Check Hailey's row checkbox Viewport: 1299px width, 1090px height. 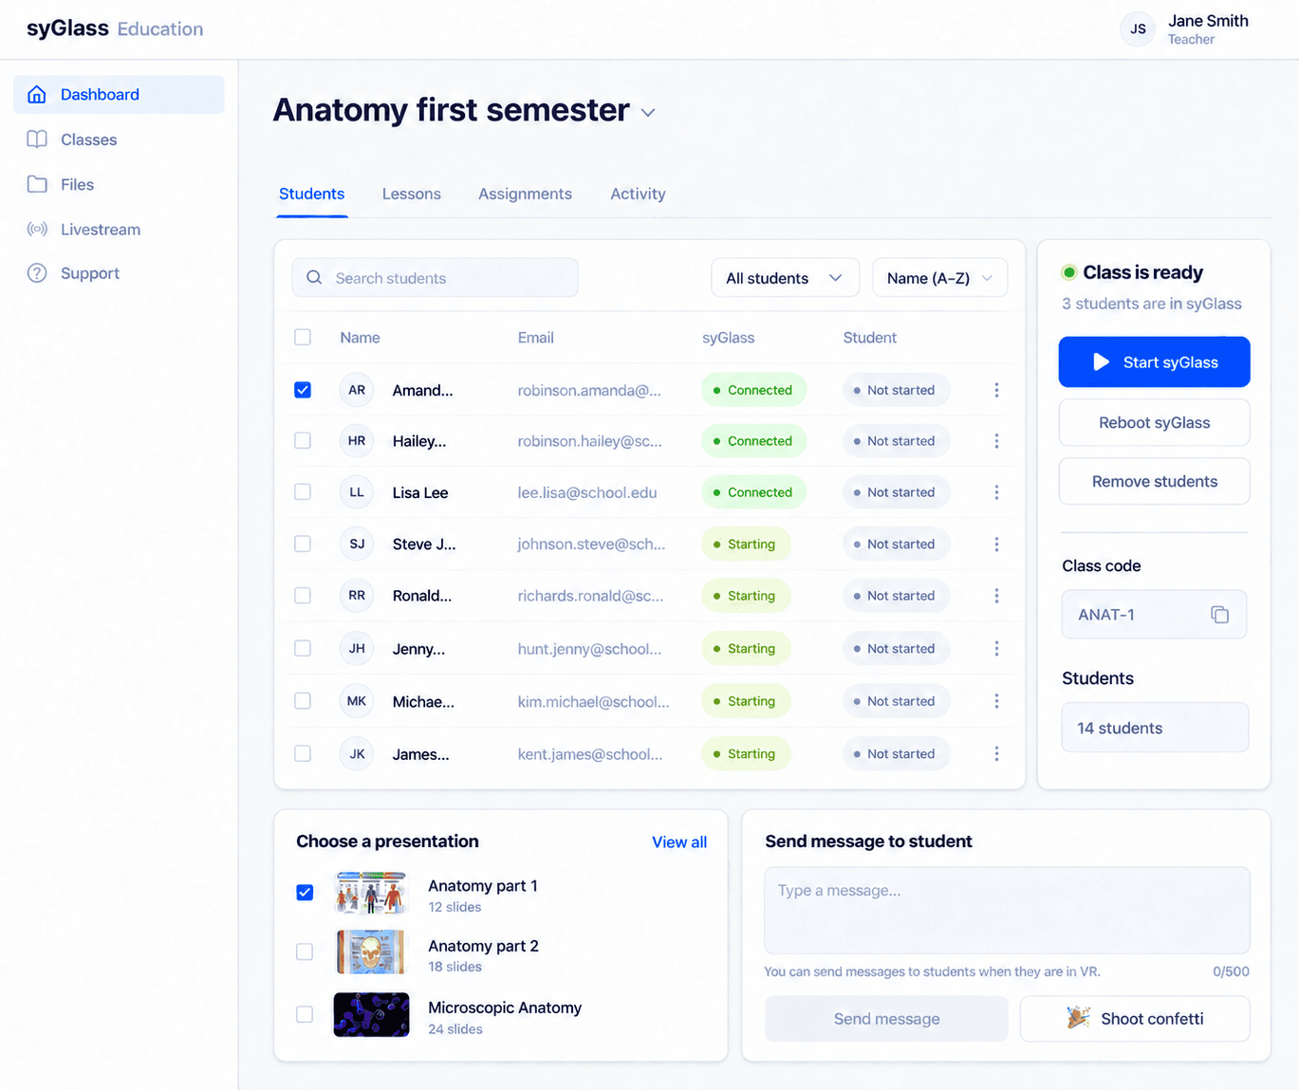coord(303,441)
